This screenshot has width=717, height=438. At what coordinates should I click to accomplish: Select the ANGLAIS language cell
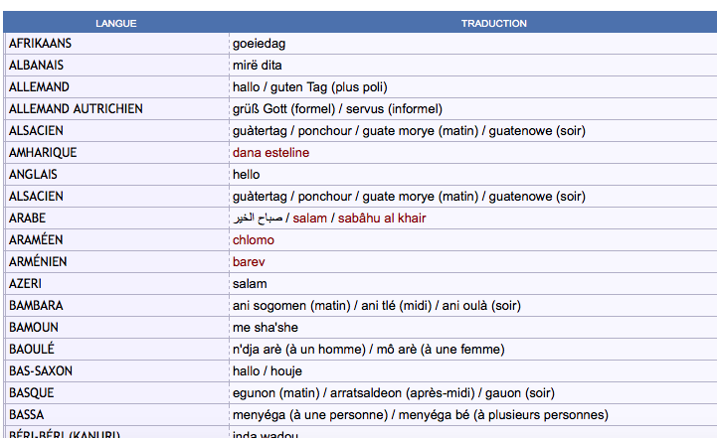coord(34,175)
